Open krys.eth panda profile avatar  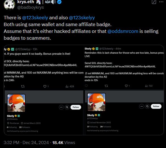[x=9, y=5]
